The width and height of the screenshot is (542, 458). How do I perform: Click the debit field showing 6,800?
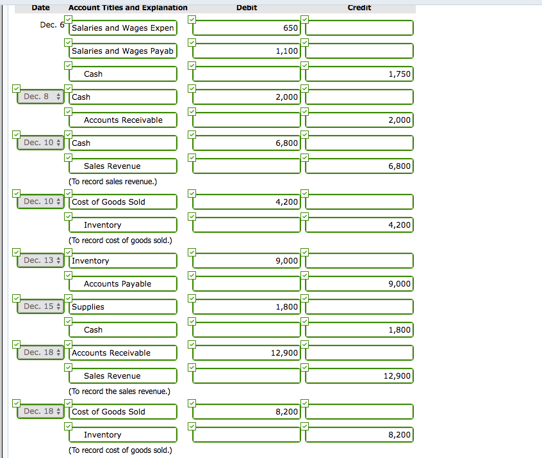coord(247,143)
